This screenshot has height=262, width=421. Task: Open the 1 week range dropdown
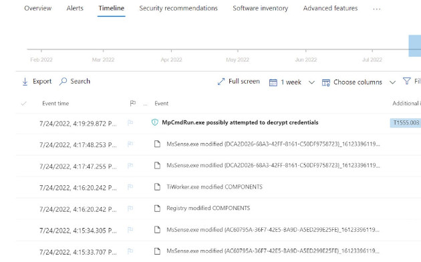(x=291, y=82)
